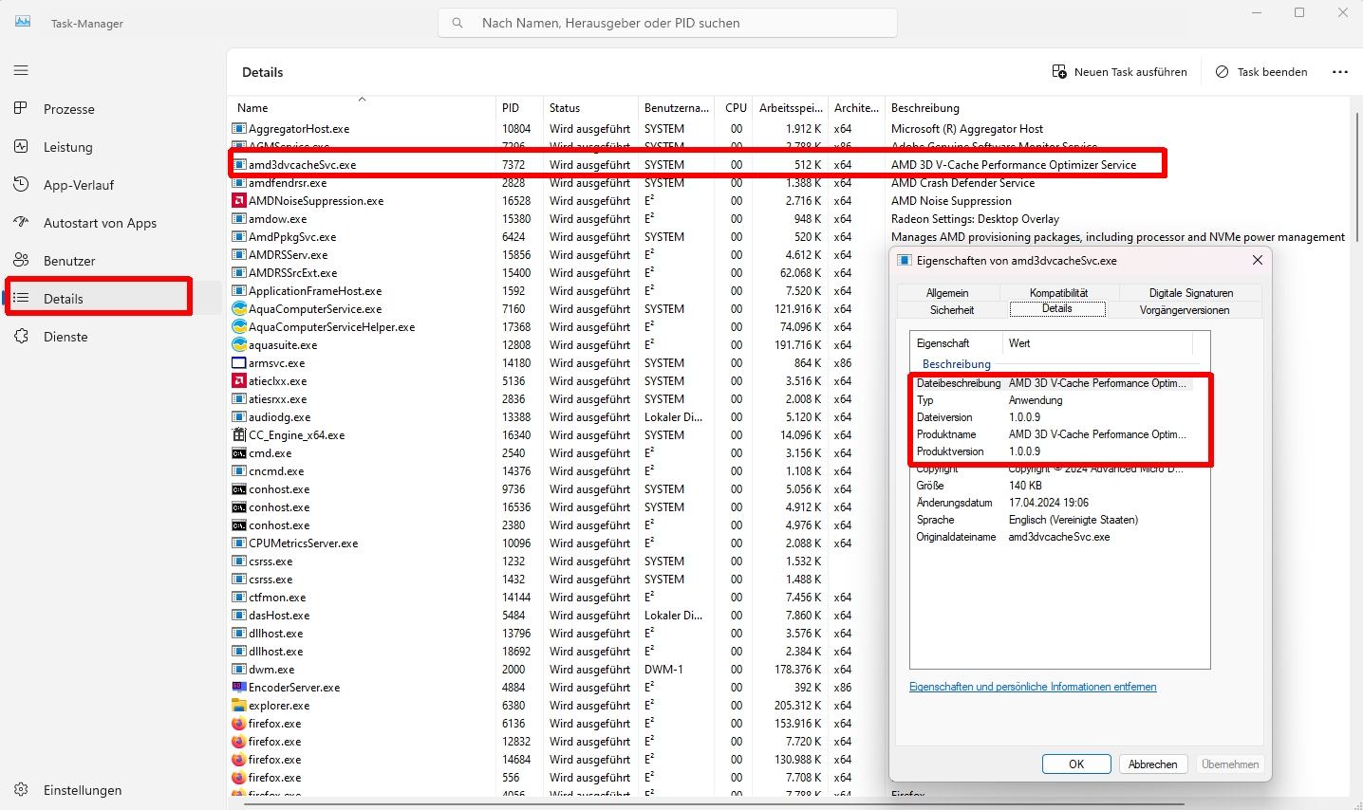Click the armsvc.exe icon

[239, 362]
